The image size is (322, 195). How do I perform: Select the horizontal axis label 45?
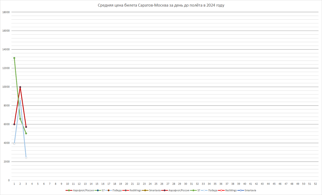click(x=274, y=184)
